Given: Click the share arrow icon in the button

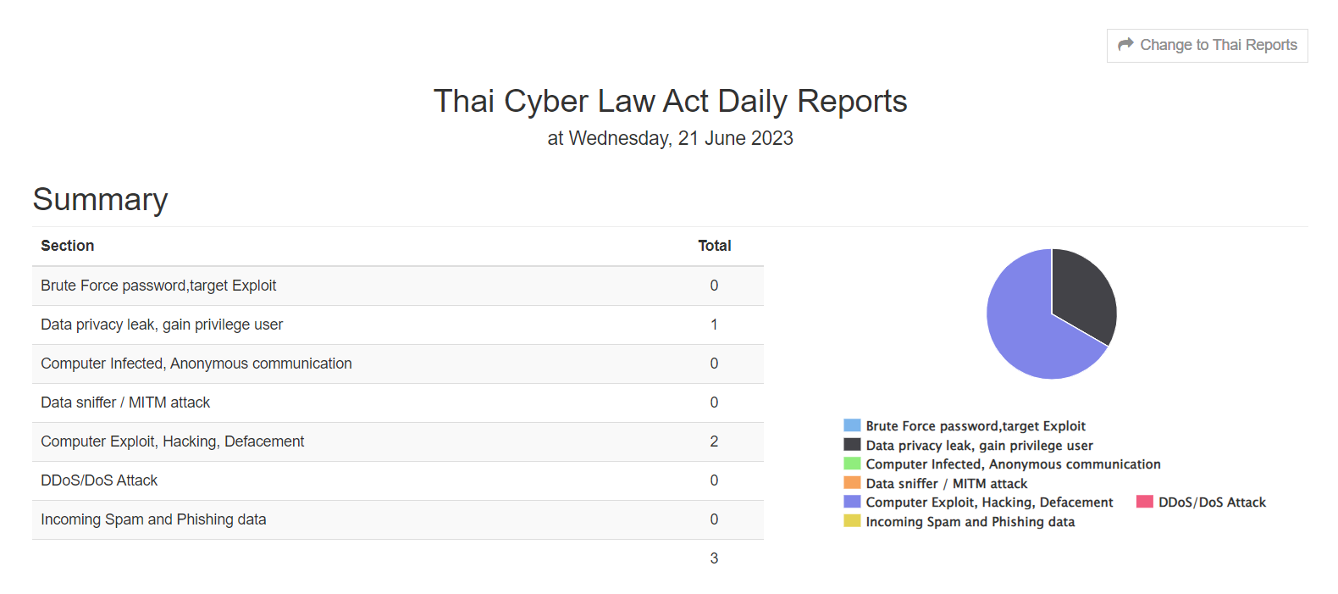Looking at the screenshot, I should [x=1125, y=45].
